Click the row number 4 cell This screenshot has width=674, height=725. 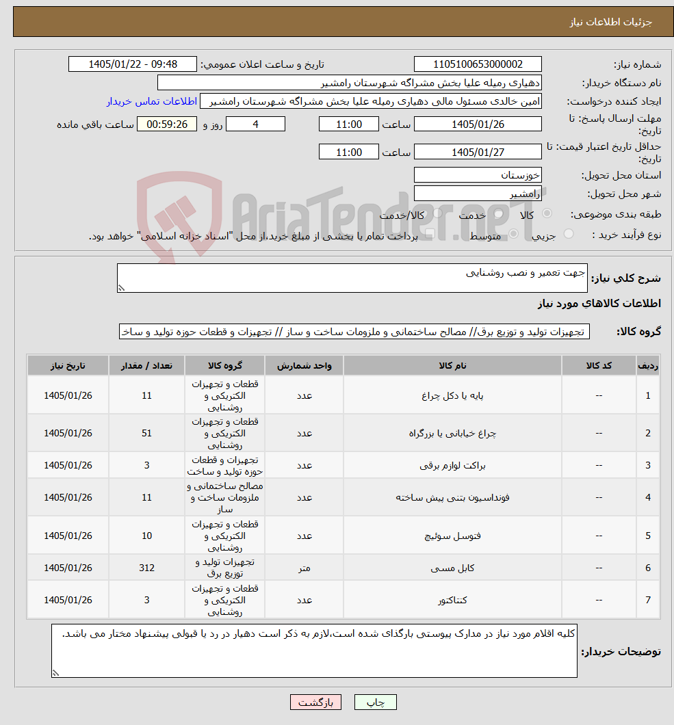[647, 497]
